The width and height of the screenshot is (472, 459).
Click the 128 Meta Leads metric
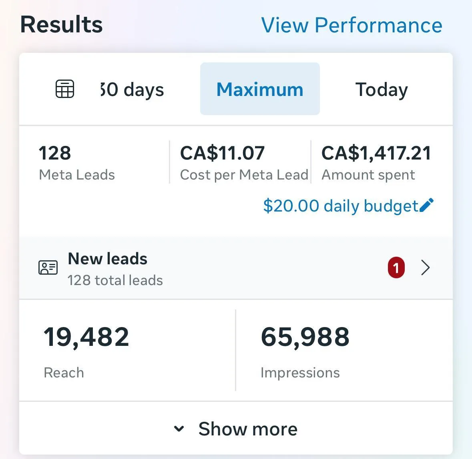[x=55, y=153]
